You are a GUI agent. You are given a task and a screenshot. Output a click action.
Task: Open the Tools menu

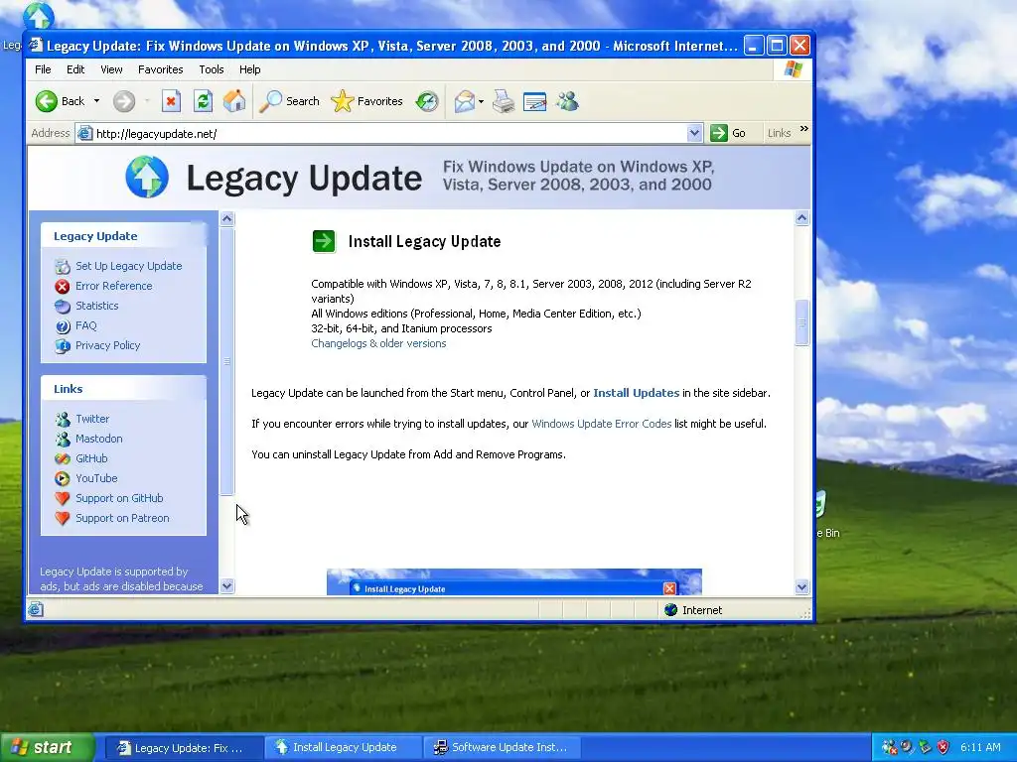pyautogui.click(x=212, y=69)
